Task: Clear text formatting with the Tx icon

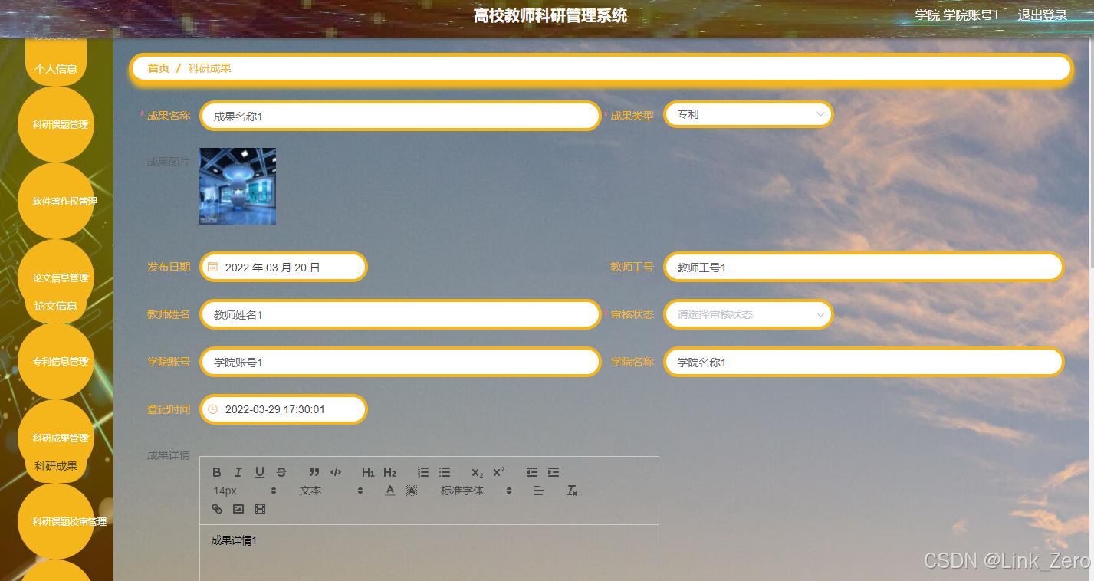Action: click(x=572, y=491)
